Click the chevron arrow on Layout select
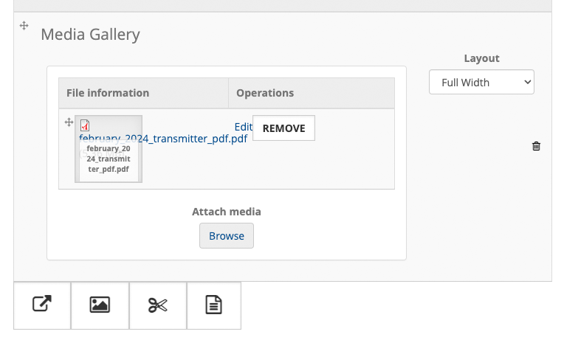 (x=527, y=82)
